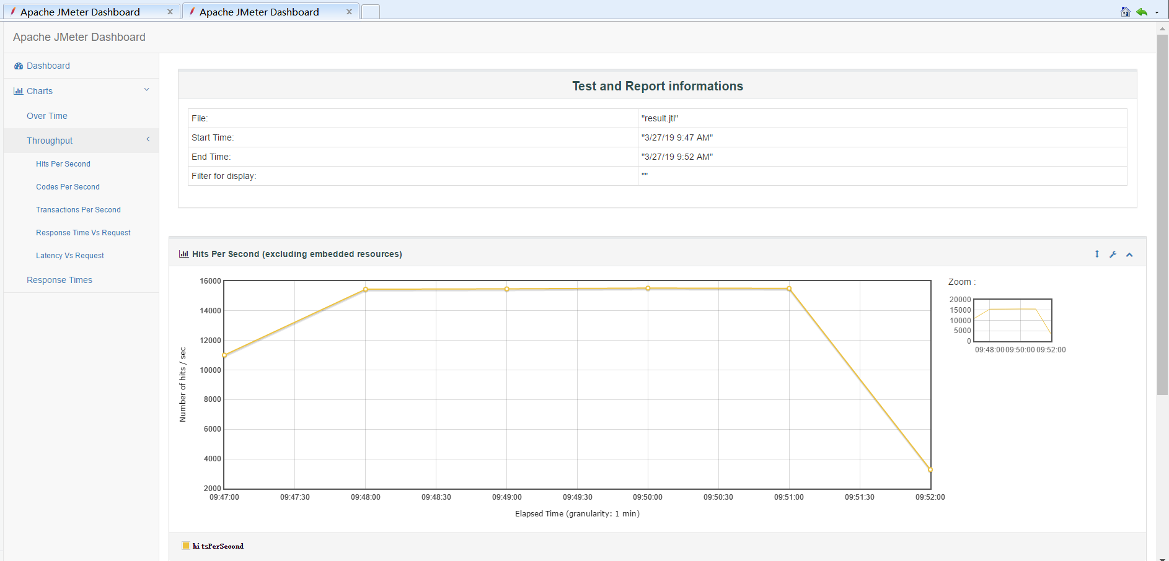Click the Start Time value "3/27/19 9:47 AM"
1169x561 pixels.
(x=677, y=137)
